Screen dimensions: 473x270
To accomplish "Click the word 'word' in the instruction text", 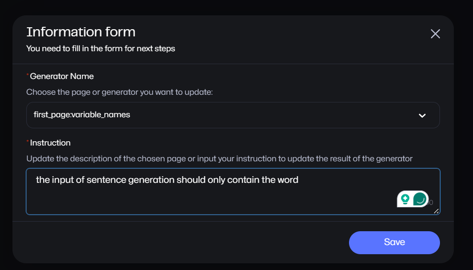I will 288,180.
